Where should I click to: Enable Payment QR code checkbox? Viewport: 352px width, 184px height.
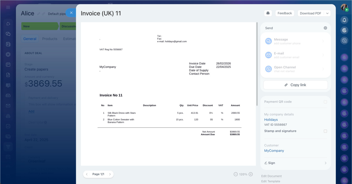[x=325, y=102]
